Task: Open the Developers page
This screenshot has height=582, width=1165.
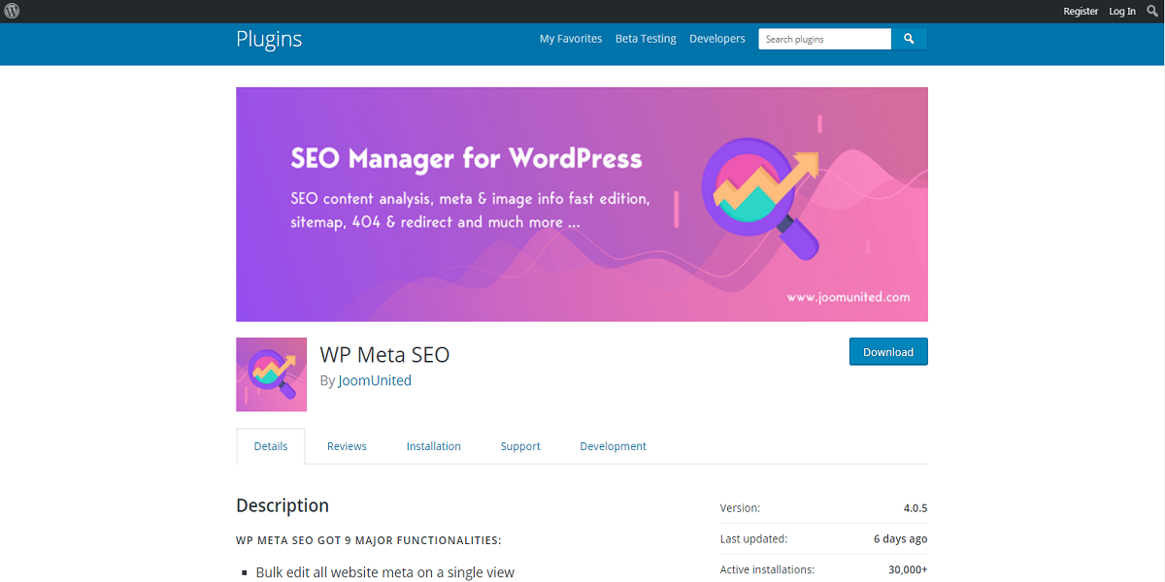Action: pyautogui.click(x=717, y=39)
